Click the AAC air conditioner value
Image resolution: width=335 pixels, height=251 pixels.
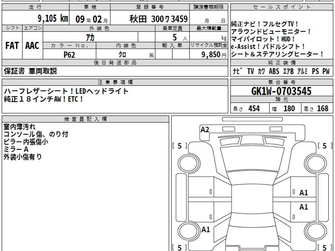click(32, 46)
